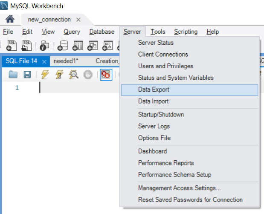Close the new_connection tab

[x=78, y=20]
